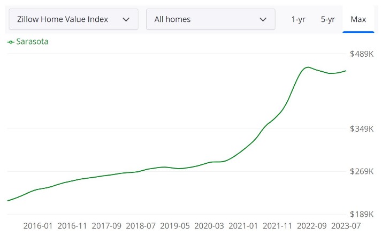Switch to the 5-yr time range tab

[x=327, y=19]
